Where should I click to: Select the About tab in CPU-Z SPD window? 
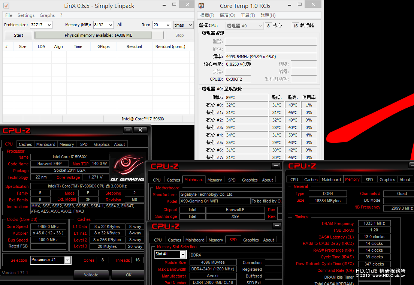click(x=269, y=240)
